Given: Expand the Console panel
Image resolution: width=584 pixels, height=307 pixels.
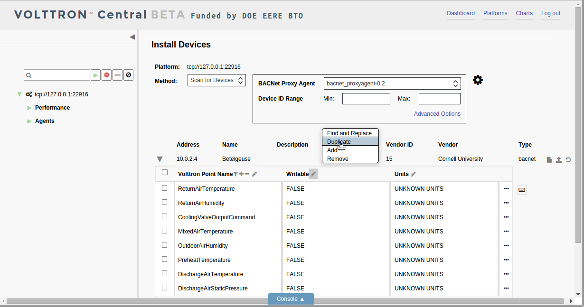Looking at the screenshot, I should [291, 299].
